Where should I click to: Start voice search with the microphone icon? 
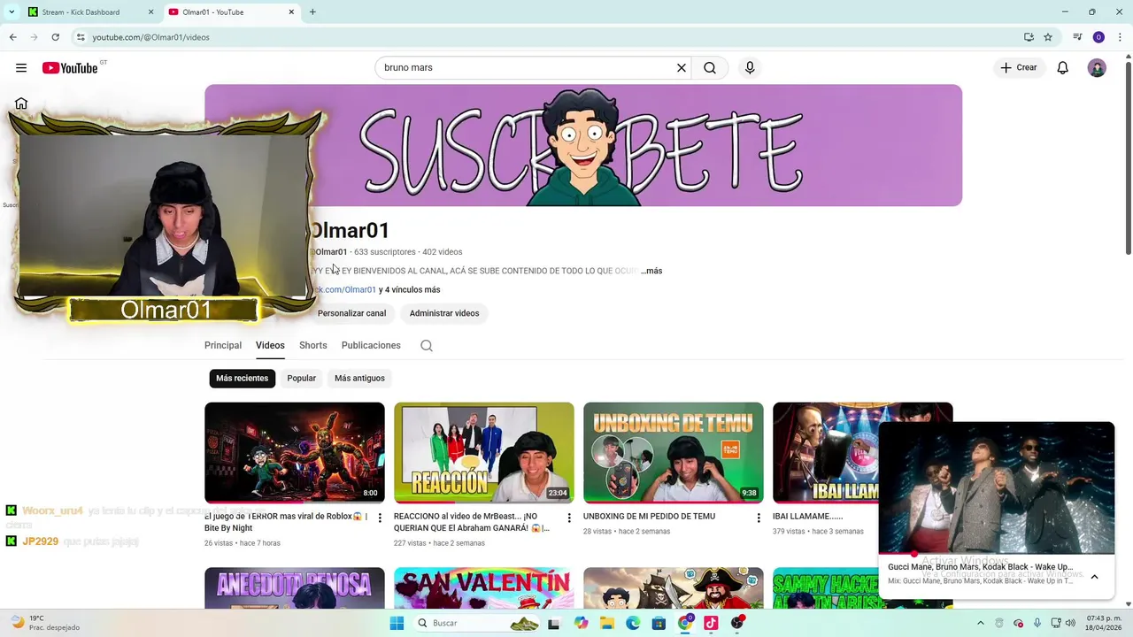click(750, 67)
